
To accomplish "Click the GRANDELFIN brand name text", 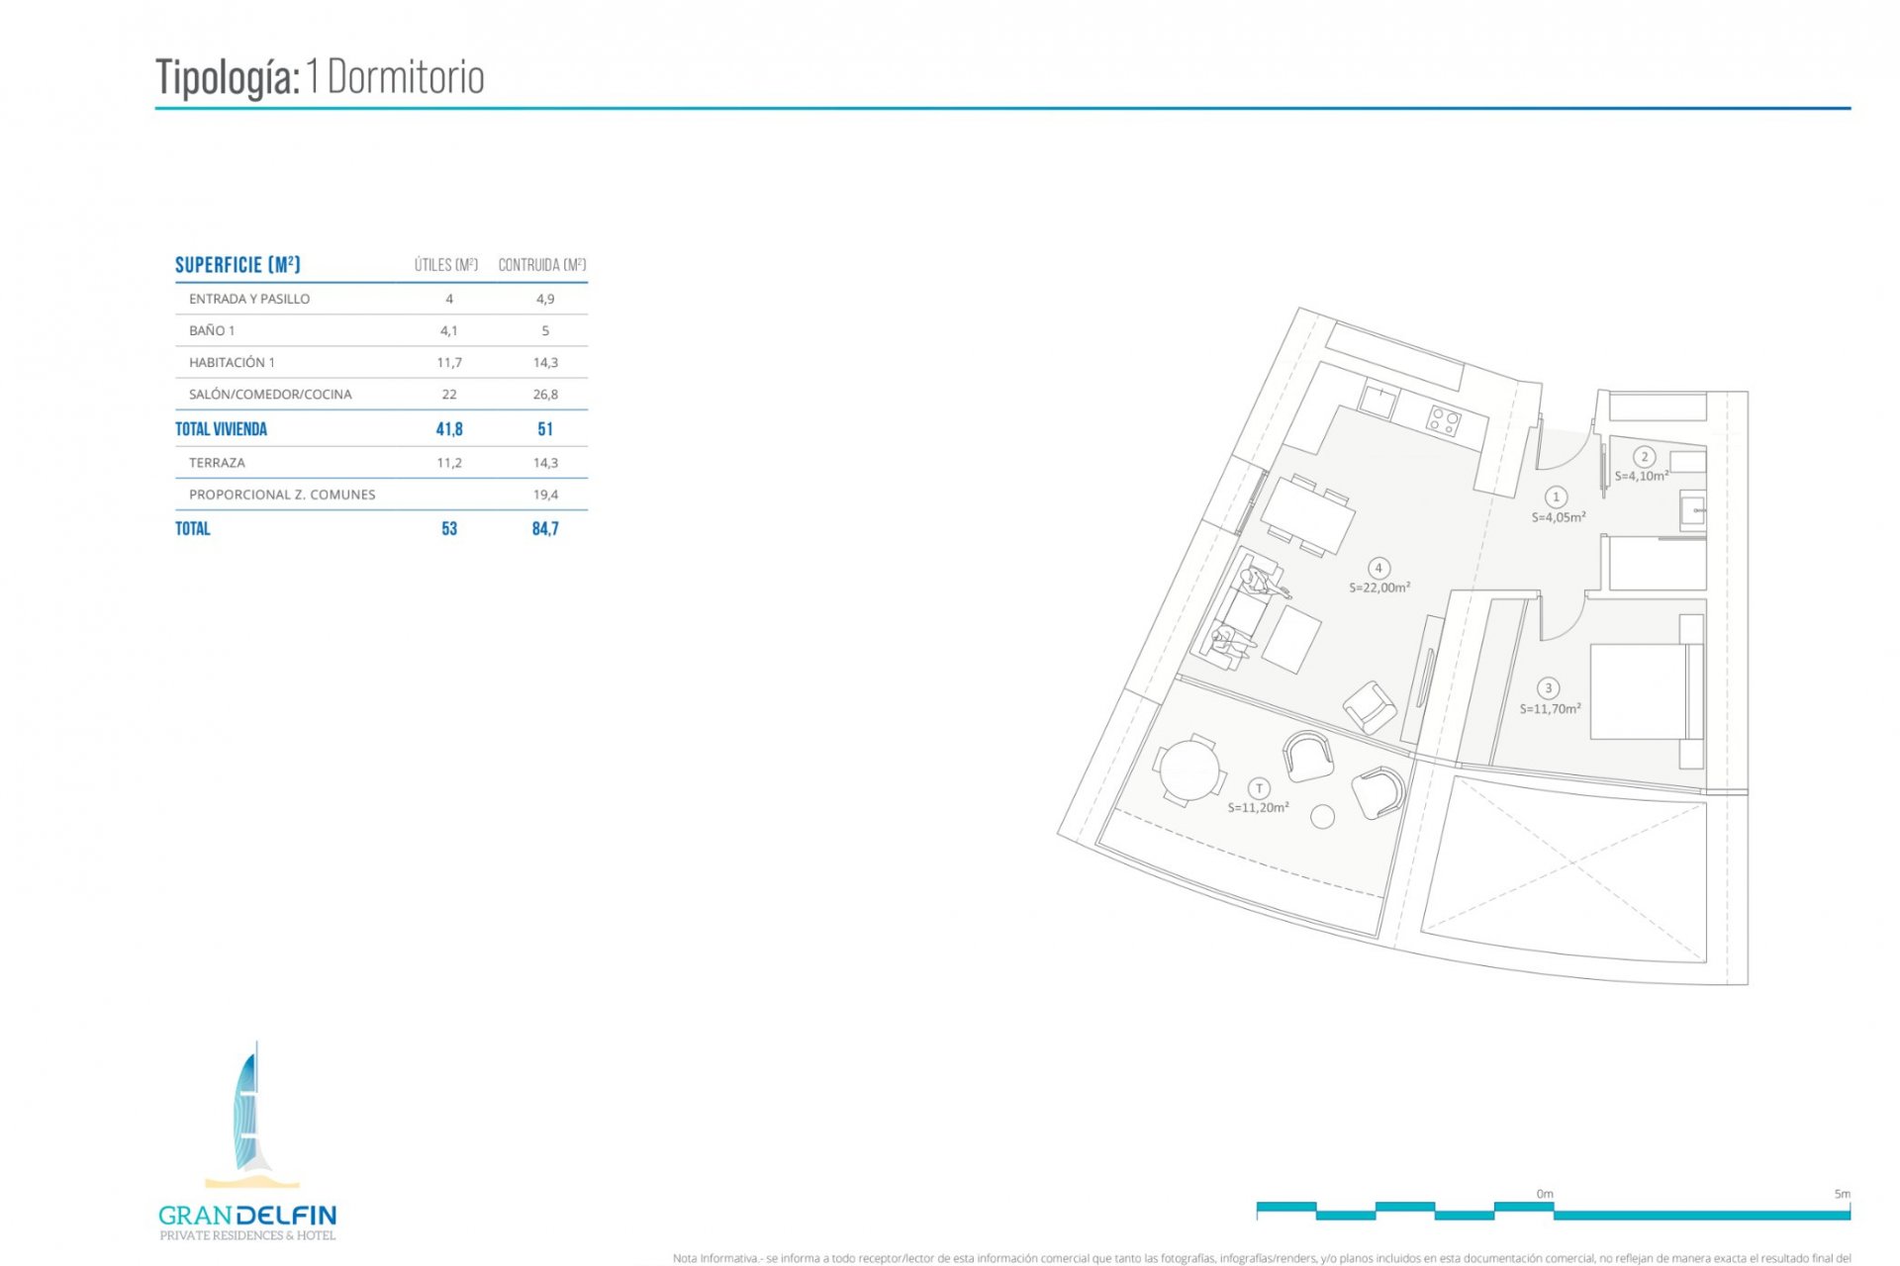I will [x=247, y=1216].
